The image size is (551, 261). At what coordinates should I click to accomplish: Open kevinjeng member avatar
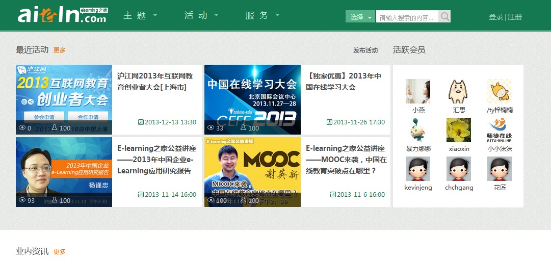[418, 169]
